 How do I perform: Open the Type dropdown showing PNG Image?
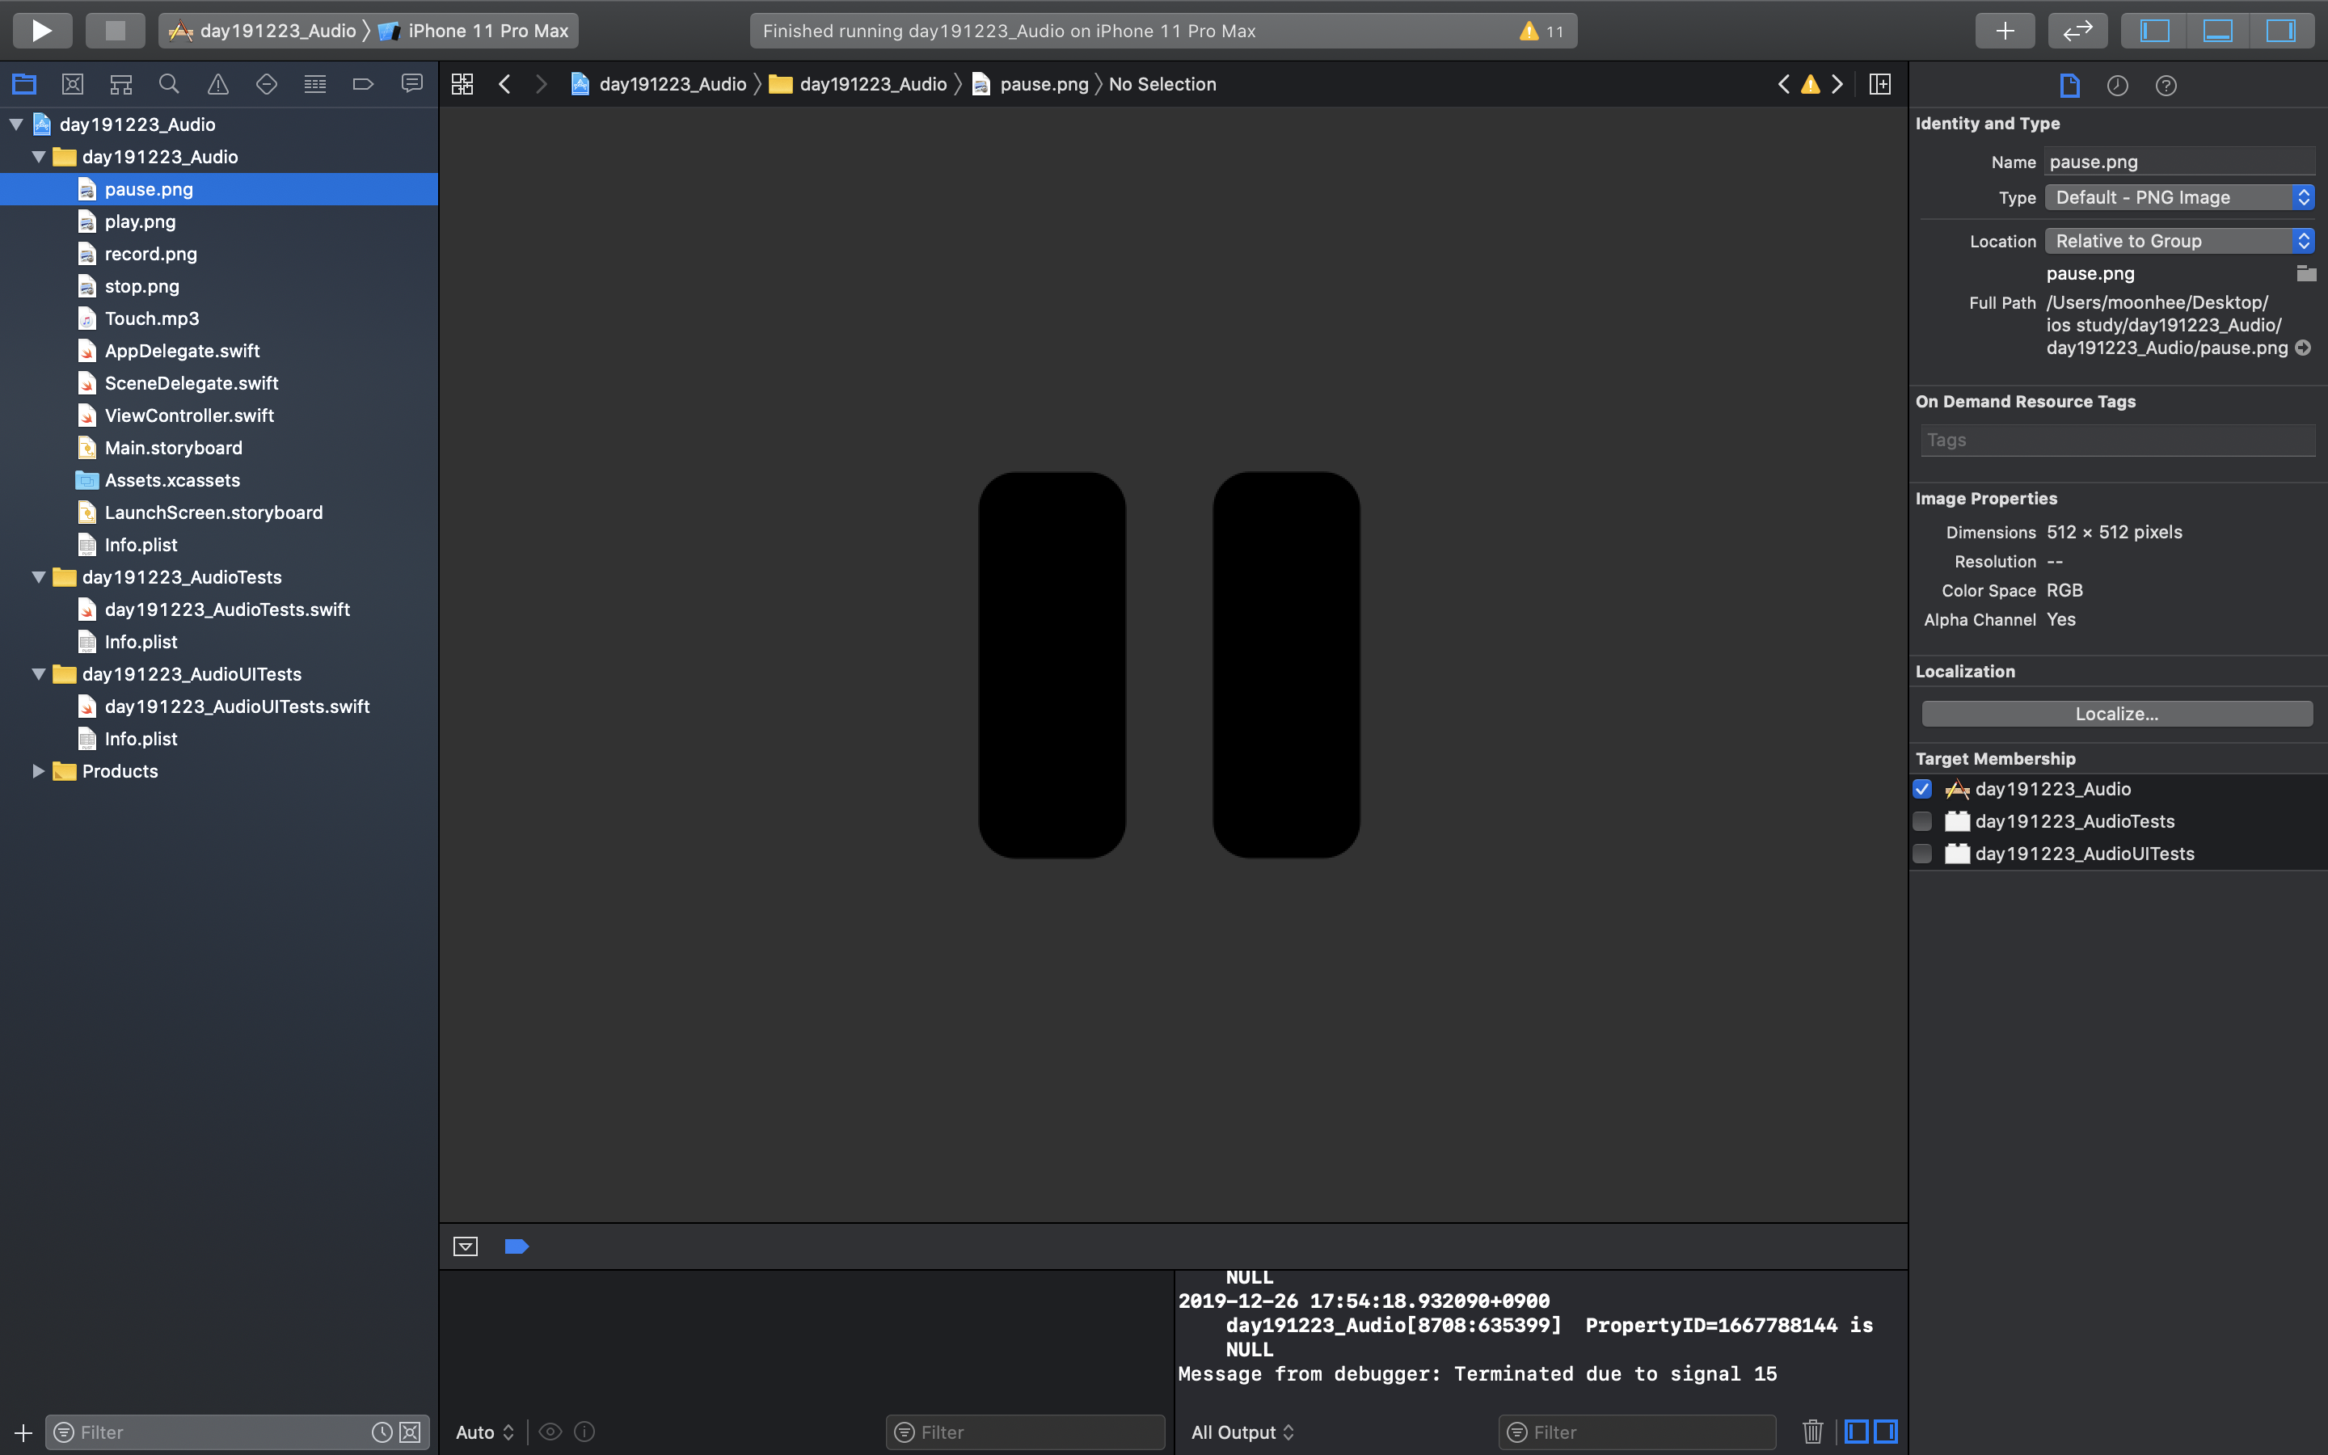pyautogui.click(x=2179, y=197)
